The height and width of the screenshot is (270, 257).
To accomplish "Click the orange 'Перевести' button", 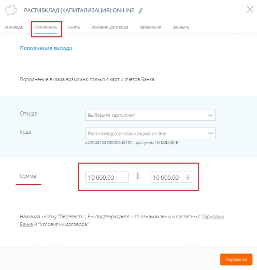I will click(236, 259).
